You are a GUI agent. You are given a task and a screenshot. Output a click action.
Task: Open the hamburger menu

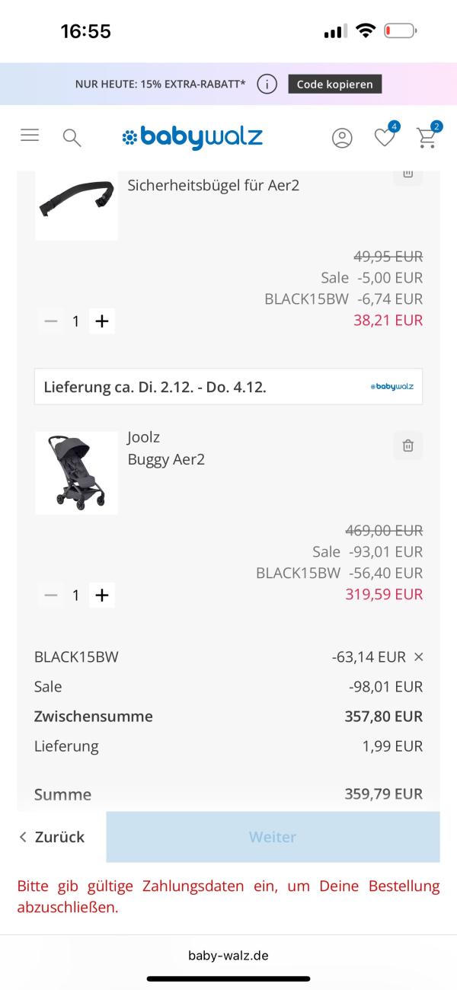point(30,136)
